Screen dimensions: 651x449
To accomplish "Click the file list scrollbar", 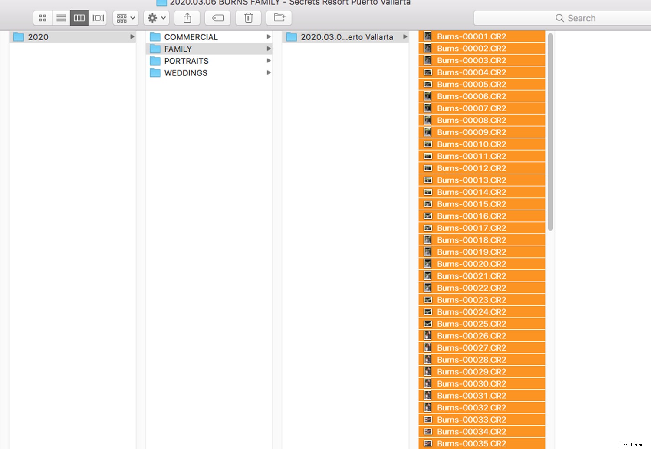I will tap(550, 130).
